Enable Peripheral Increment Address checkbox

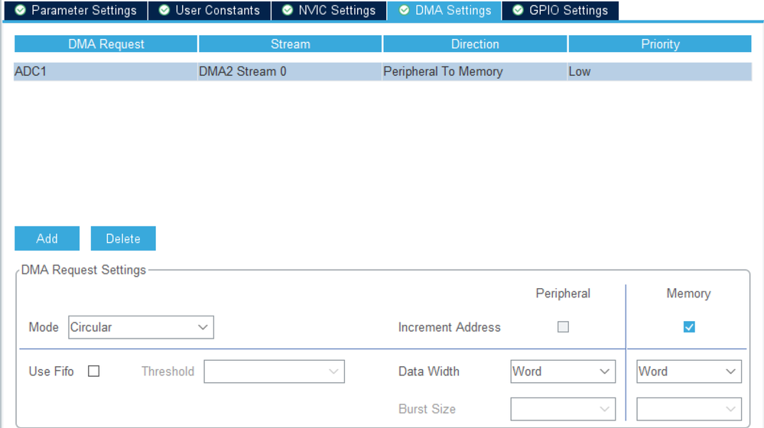[x=563, y=326]
